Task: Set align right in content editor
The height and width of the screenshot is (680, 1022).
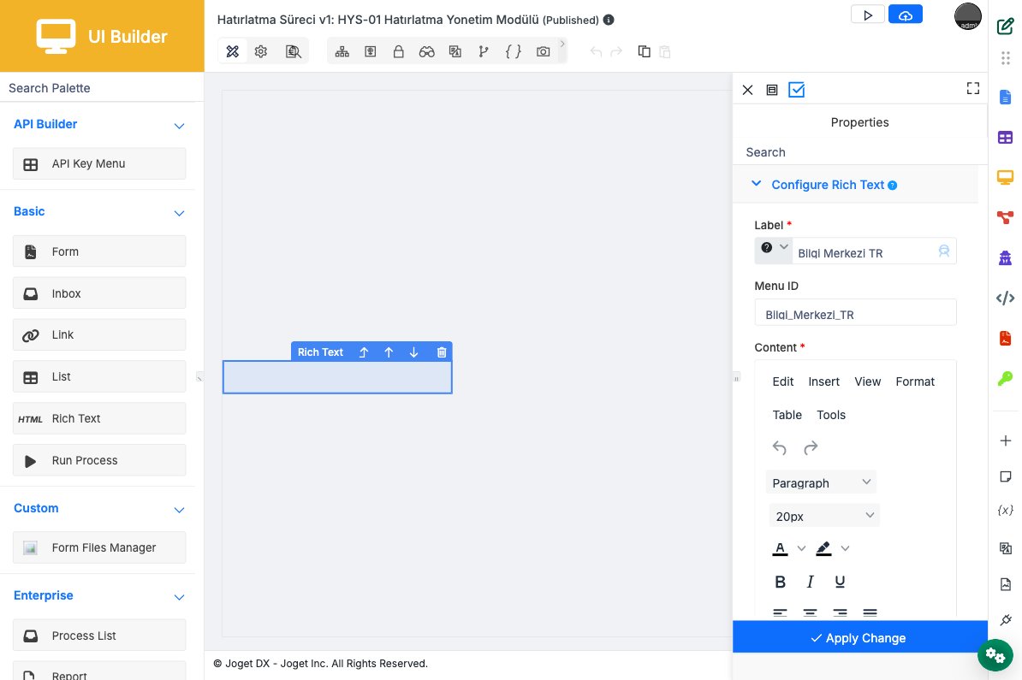Action: click(840, 612)
